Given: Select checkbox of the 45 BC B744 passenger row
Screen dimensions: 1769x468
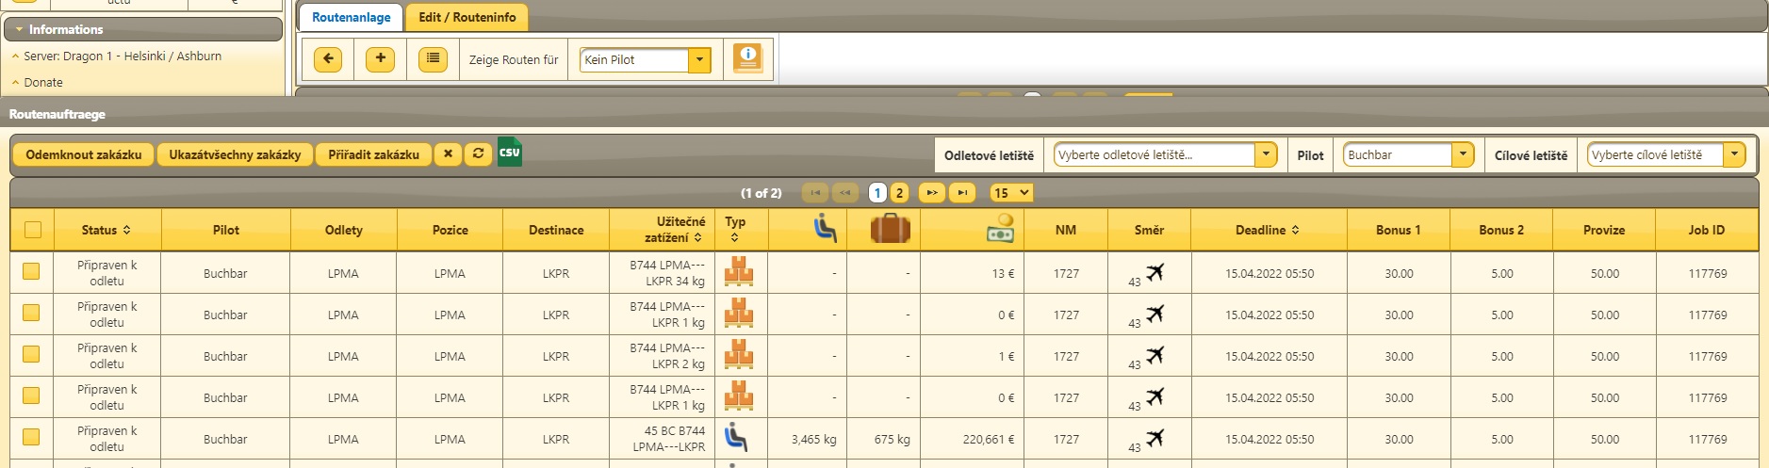Looking at the screenshot, I should (32, 438).
